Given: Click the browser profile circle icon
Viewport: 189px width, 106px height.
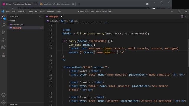Looking at the screenshot, I should (x=147, y=4).
